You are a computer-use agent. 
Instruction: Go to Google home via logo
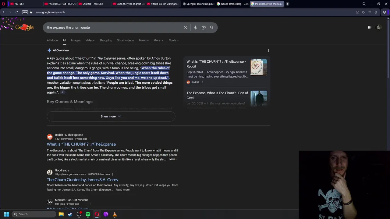(24, 27)
